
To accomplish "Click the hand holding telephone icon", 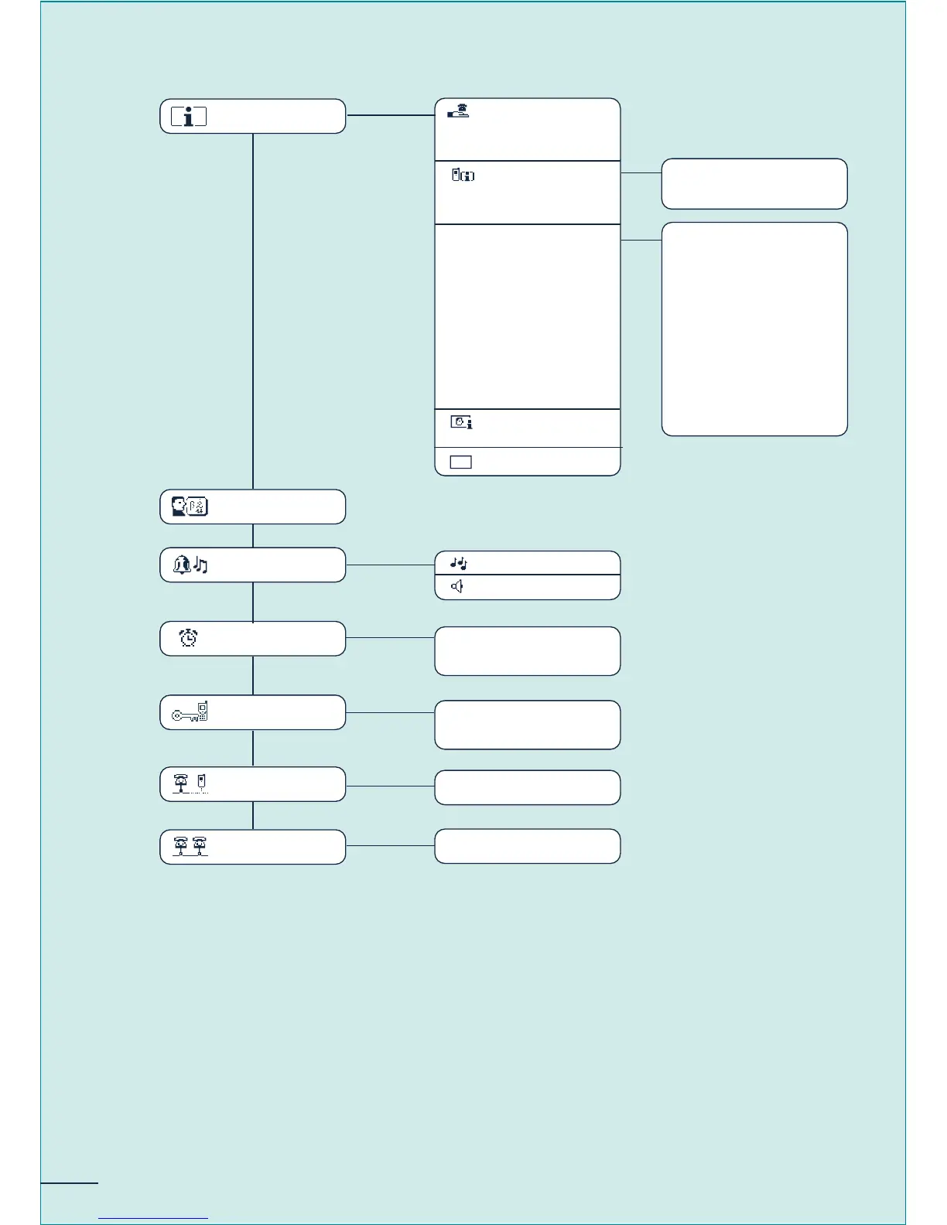I will coord(458,112).
